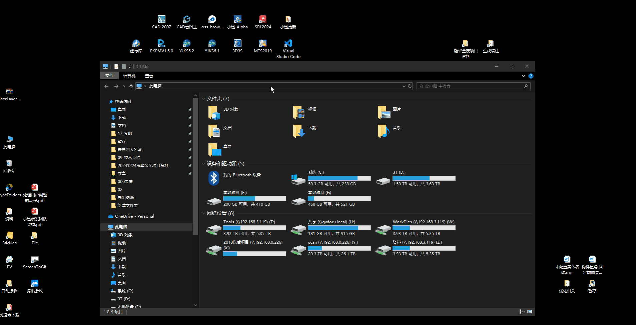The height and width of the screenshot is (325, 636).
Task: Click the refresh button in address bar
Action: click(410, 86)
